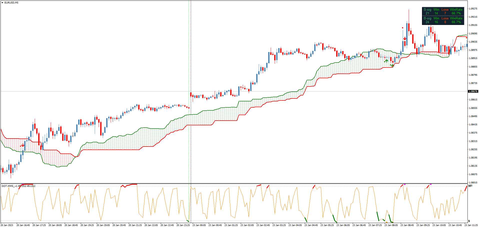This screenshot has width=479, height=228.
Task: Click the red sell arrow near 20 Jan 16:45
Action: coord(23,145)
